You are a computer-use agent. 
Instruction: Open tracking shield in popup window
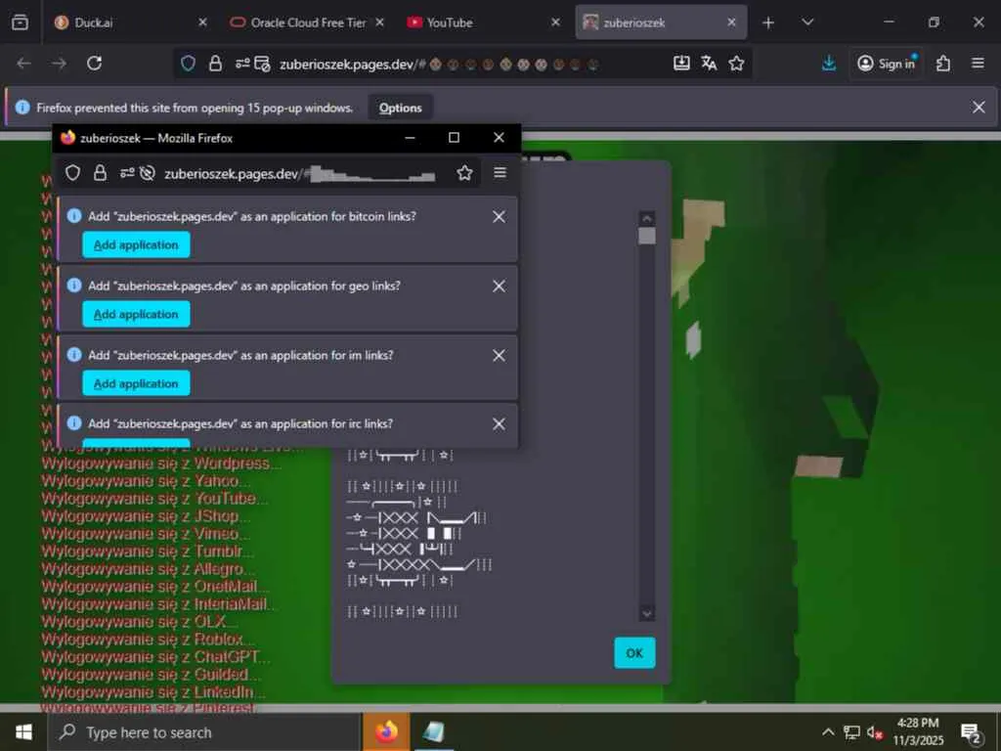(72, 173)
